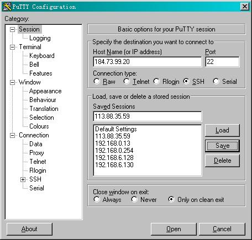
Task: Set close window on exit to Never
Action: pyautogui.click(x=134, y=199)
